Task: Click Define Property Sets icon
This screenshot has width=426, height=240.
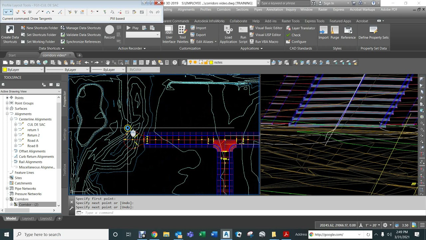Action: click(373, 32)
